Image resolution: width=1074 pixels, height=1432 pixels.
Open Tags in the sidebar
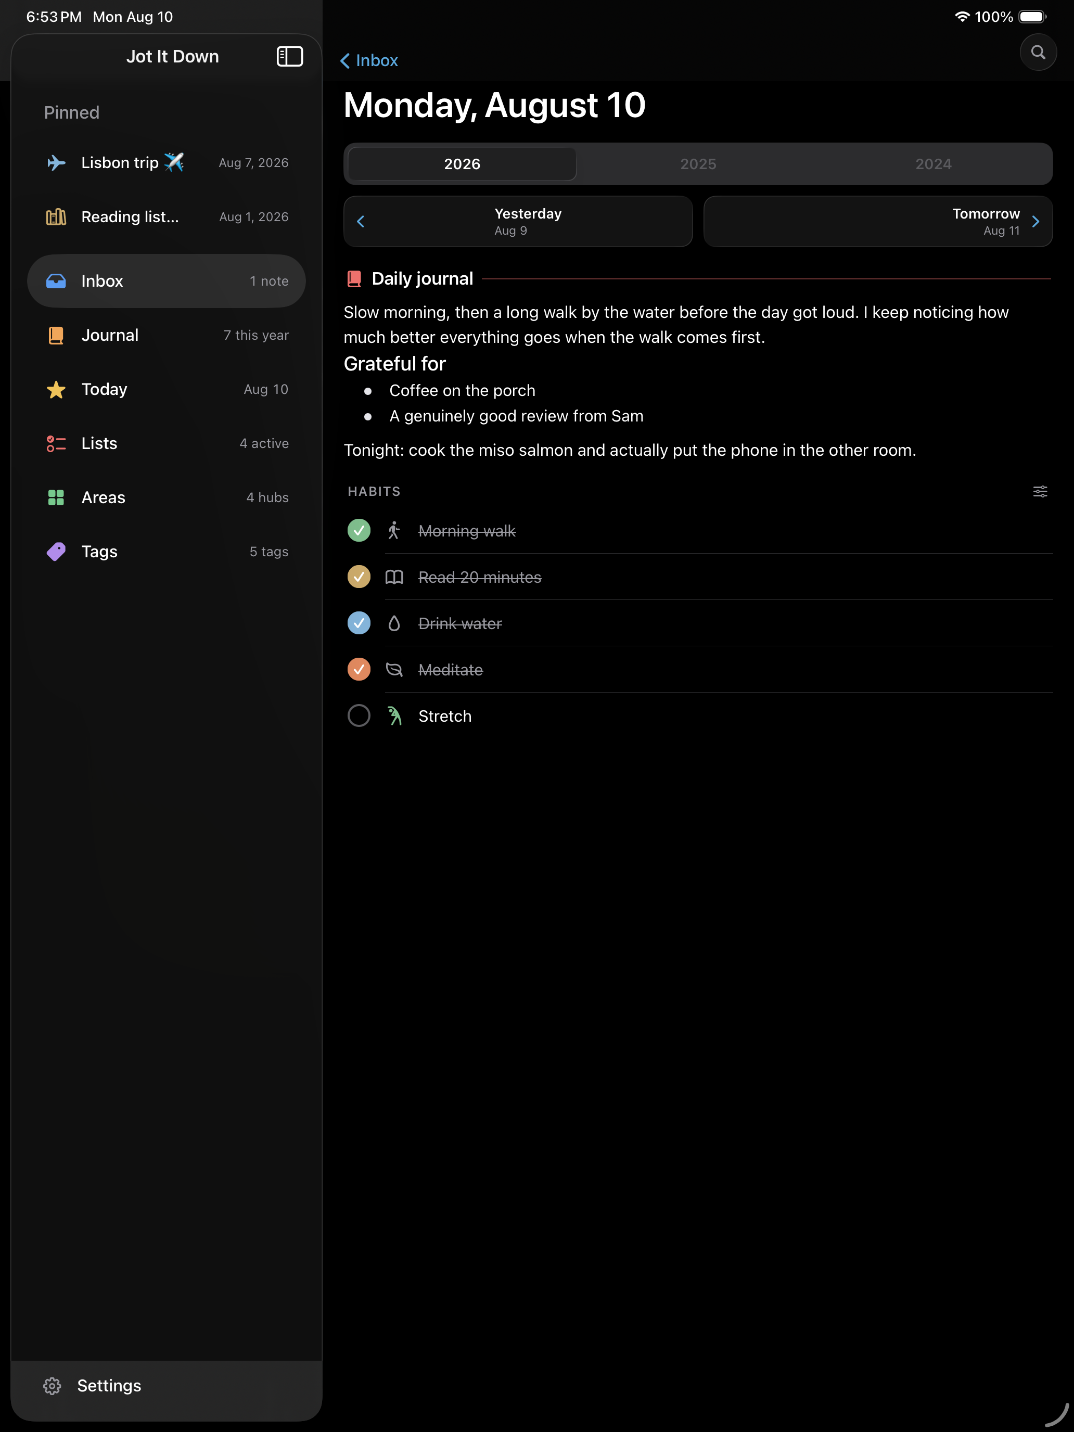[167, 552]
